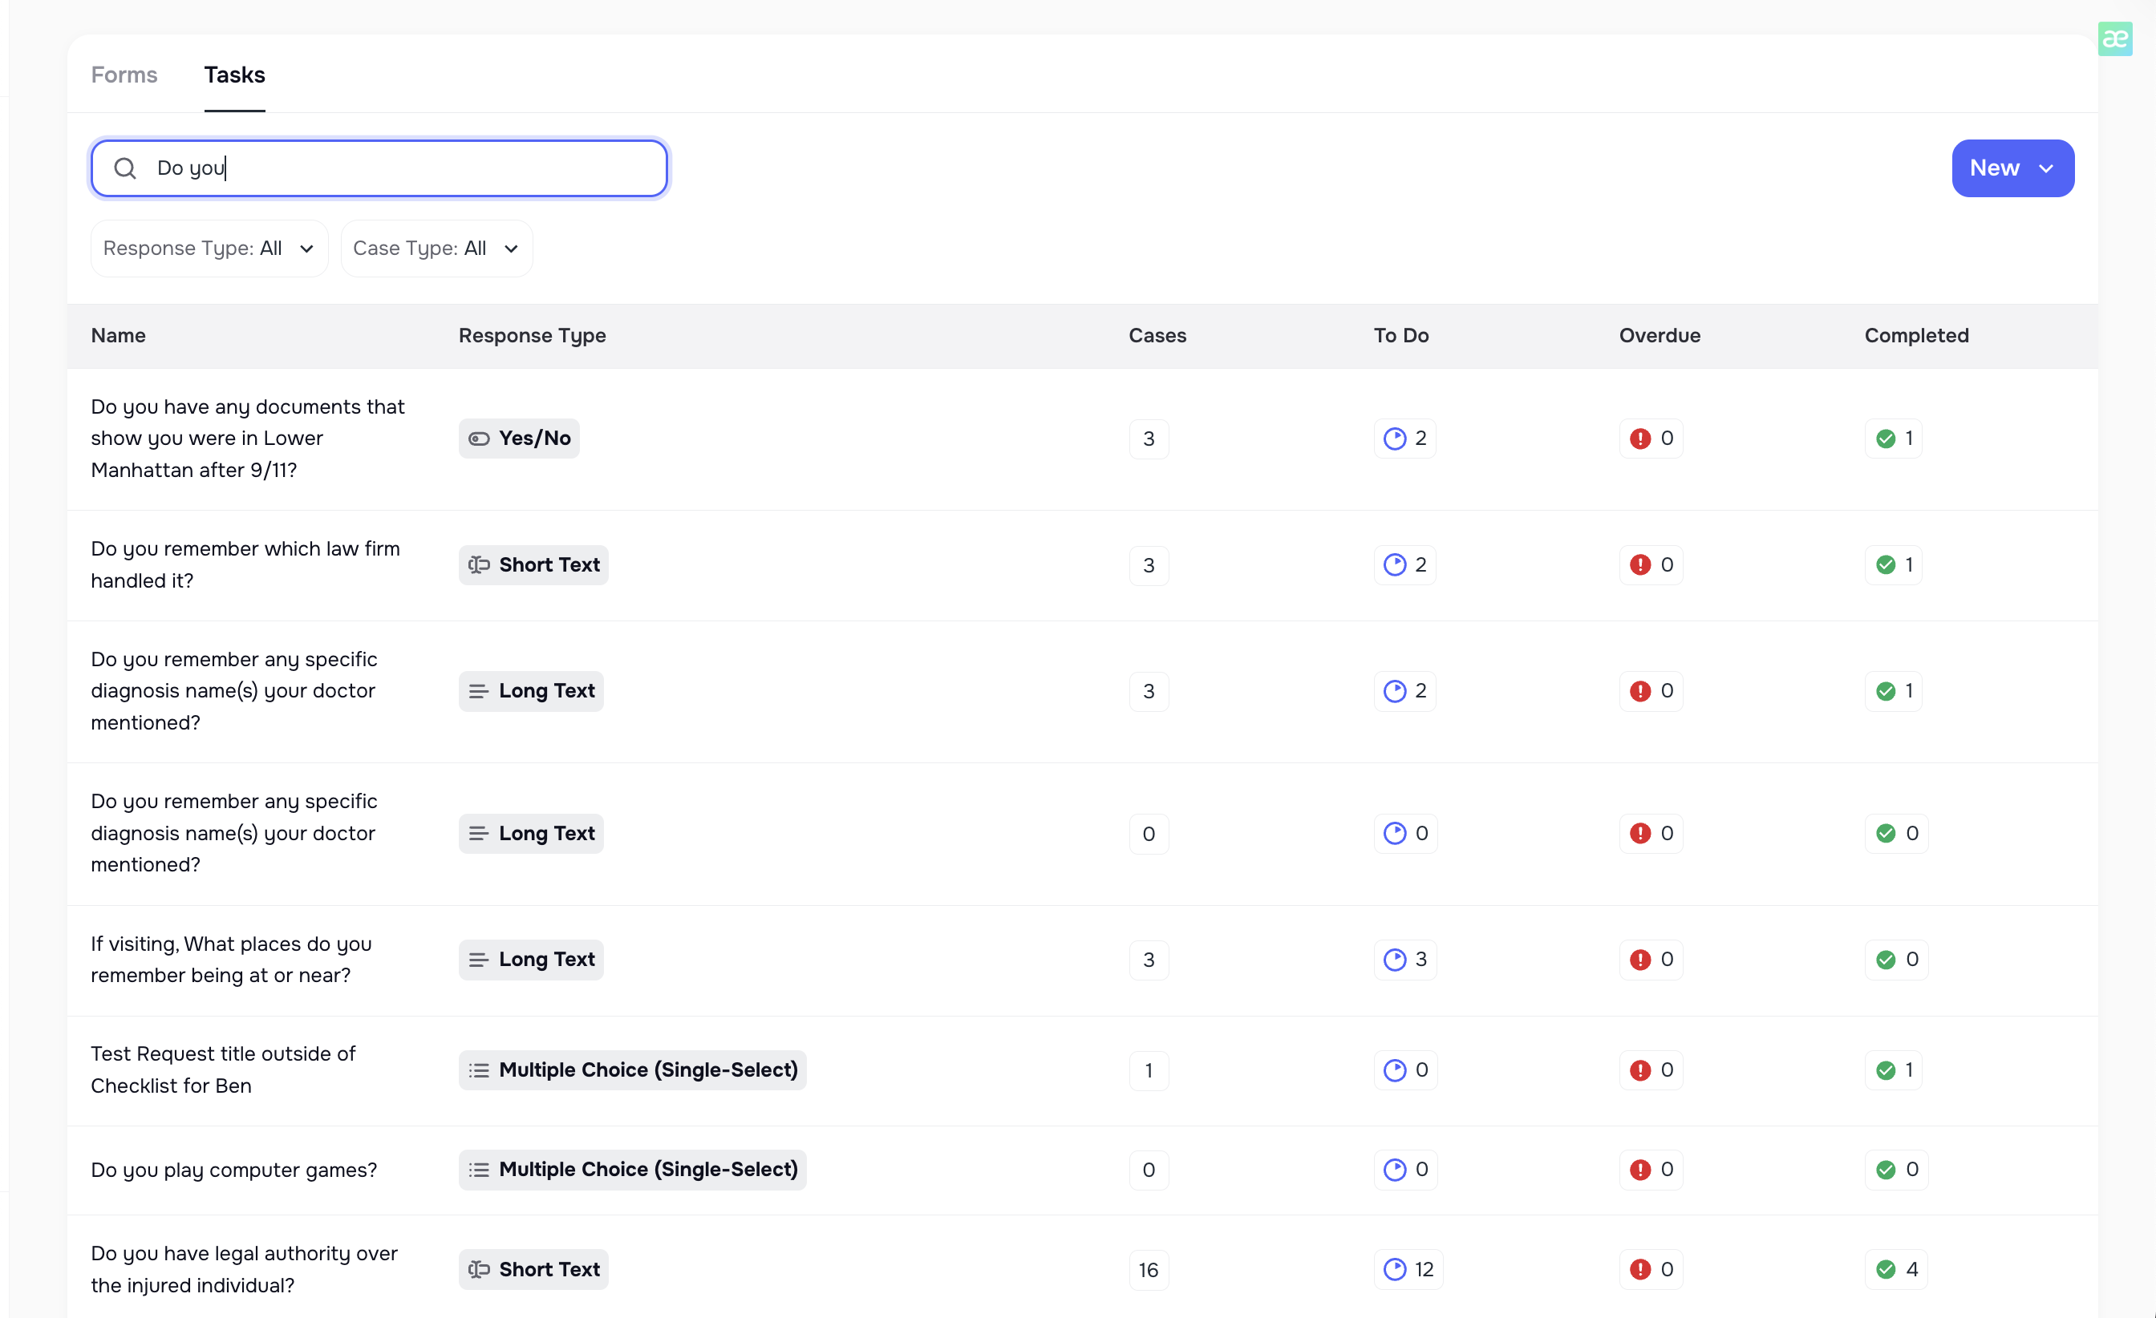2156x1318 pixels.
Task: Select the Short Text icon for the law firm question
Action: click(479, 565)
